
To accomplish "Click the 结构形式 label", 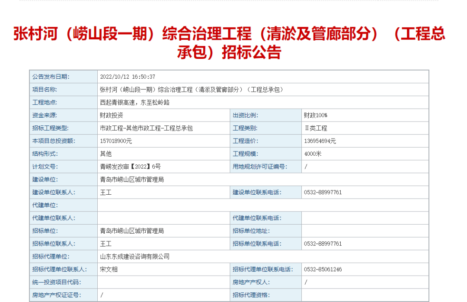I will click(x=45, y=154).
